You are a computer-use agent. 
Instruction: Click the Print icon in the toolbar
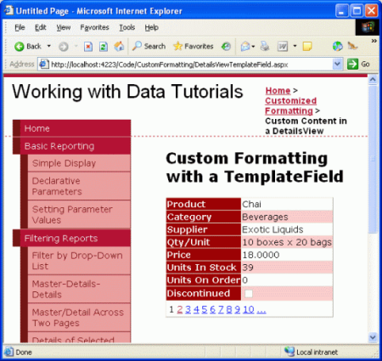(x=265, y=46)
